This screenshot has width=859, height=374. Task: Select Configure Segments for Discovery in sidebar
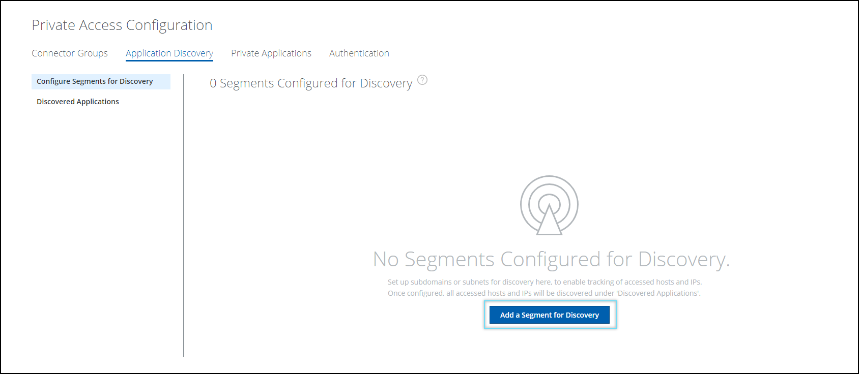tap(95, 81)
